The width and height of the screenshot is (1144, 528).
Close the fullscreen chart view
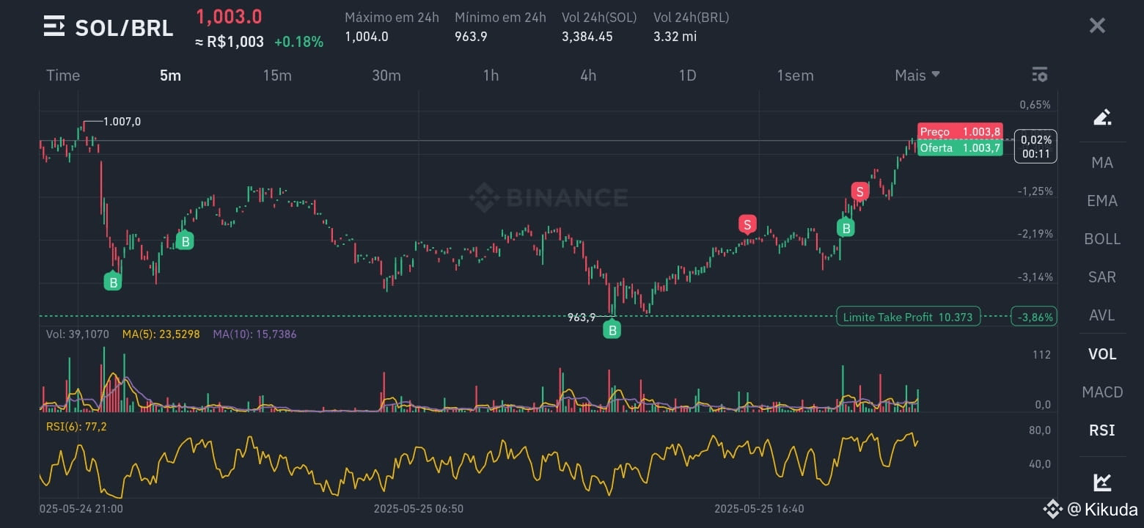tap(1097, 26)
